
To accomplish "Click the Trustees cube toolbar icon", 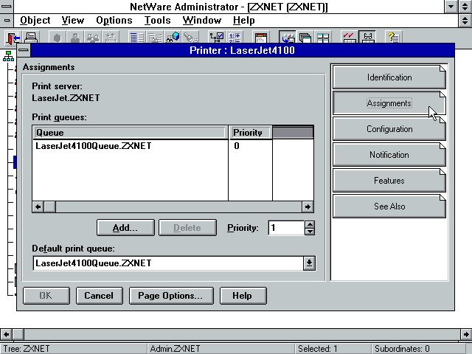I will (x=173, y=38).
